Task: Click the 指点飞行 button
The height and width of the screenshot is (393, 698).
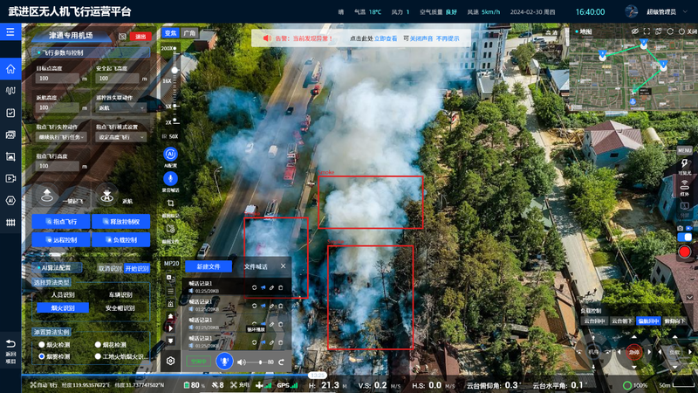Action: coord(61,222)
